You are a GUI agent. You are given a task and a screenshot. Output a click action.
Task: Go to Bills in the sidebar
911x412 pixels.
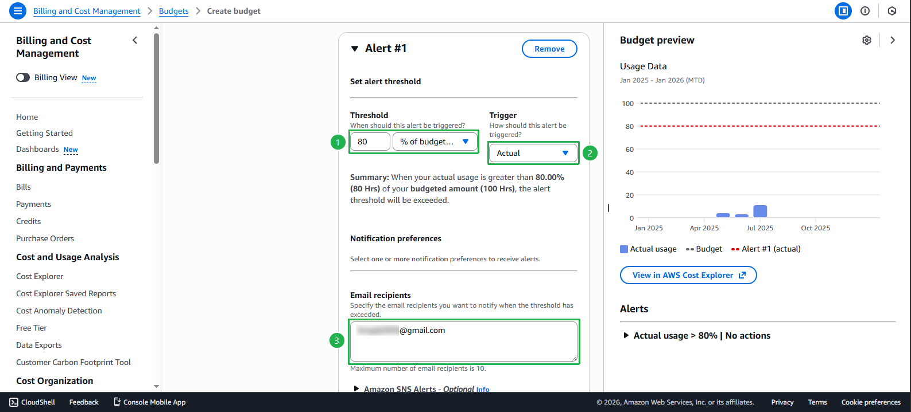point(24,187)
